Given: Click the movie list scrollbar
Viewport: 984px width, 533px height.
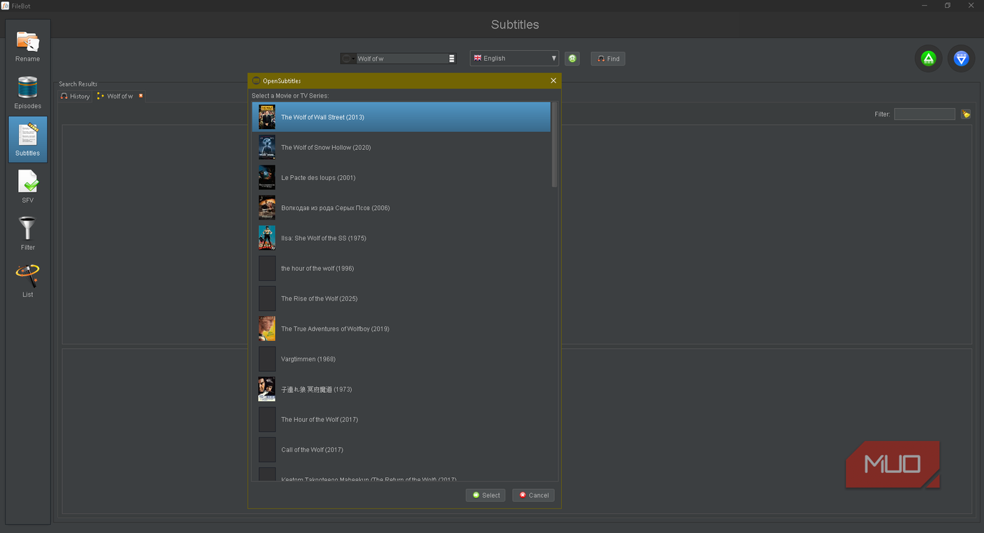Looking at the screenshot, I should tap(554, 144).
